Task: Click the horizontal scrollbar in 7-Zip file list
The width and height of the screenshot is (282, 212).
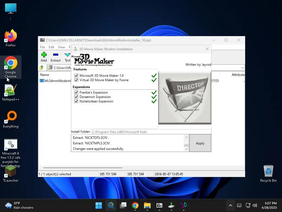Action: [83, 168]
